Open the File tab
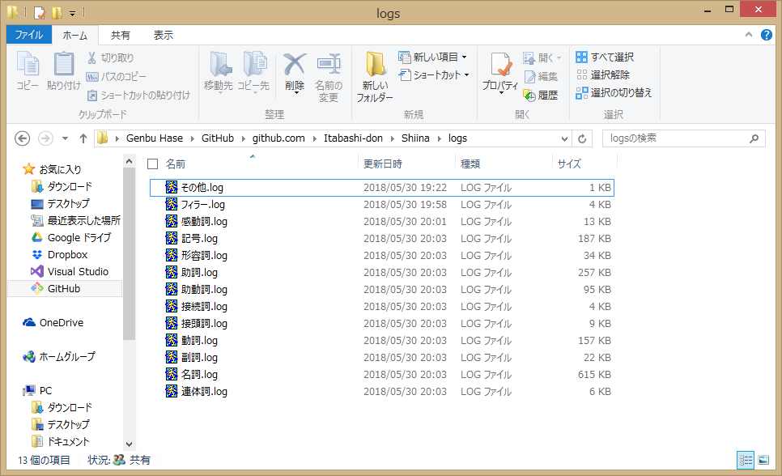782x476 pixels. pyautogui.click(x=28, y=36)
